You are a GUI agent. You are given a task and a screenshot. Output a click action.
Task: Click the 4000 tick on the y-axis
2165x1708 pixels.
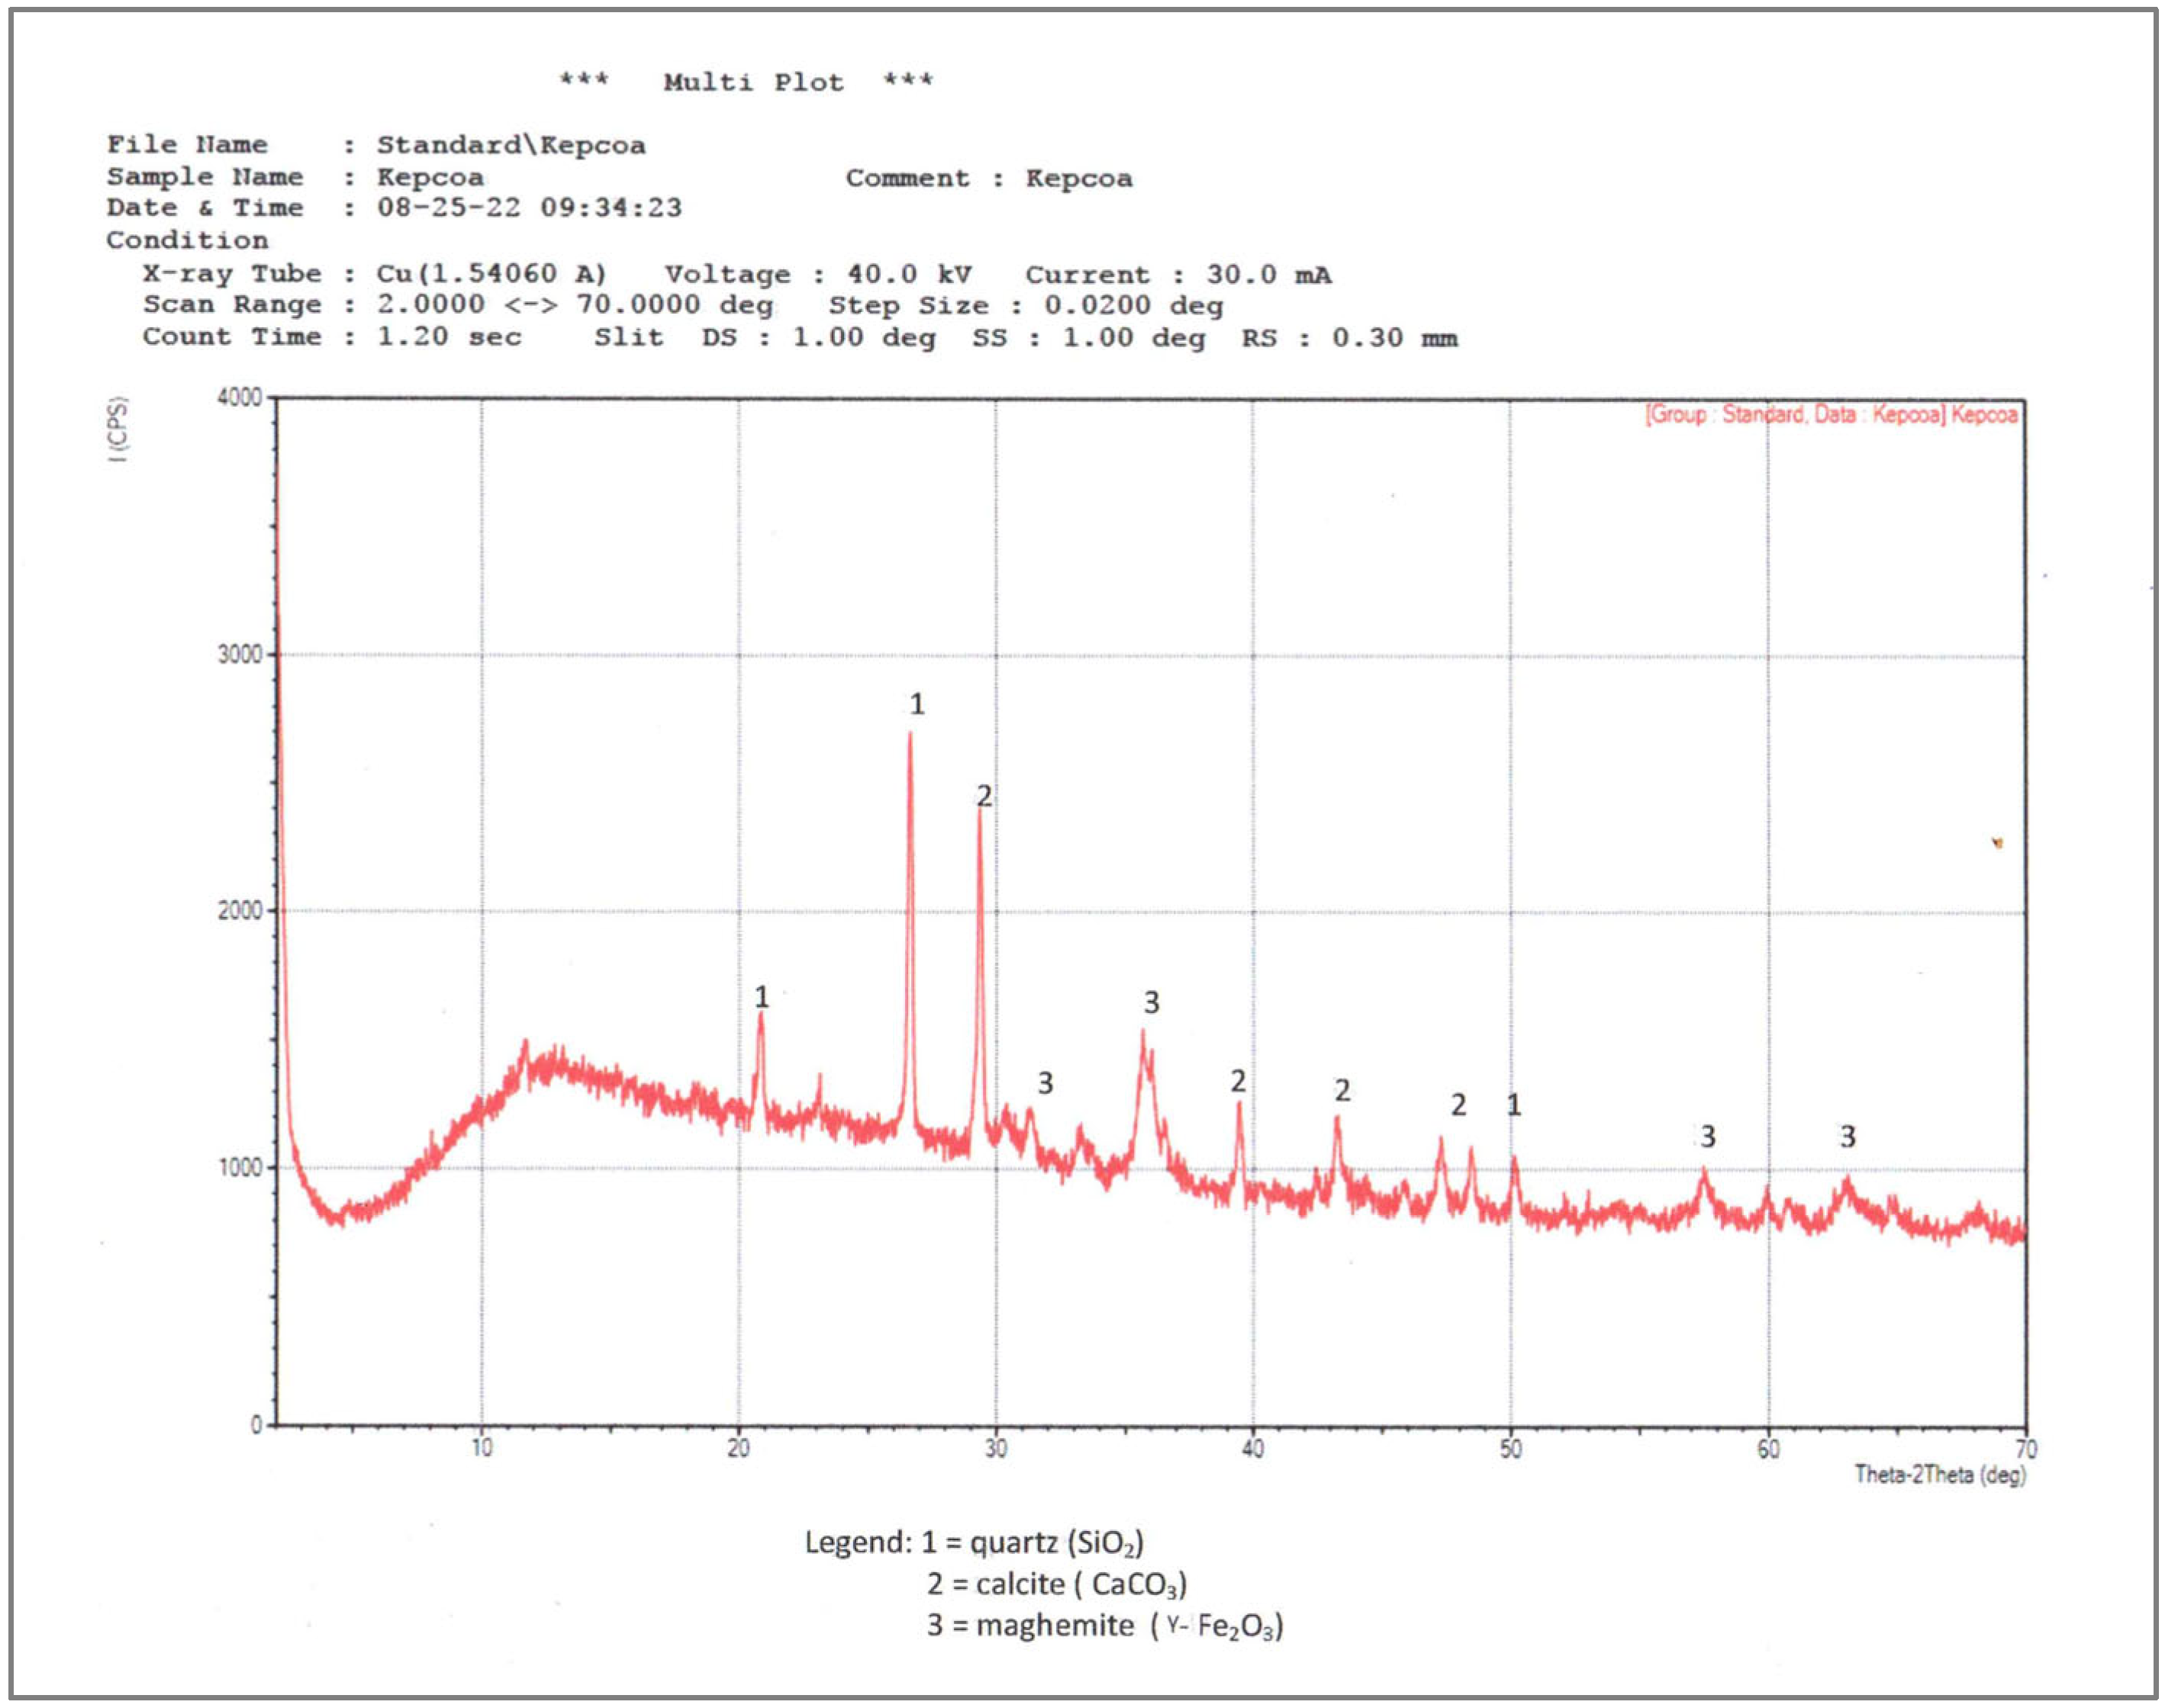pos(239,398)
